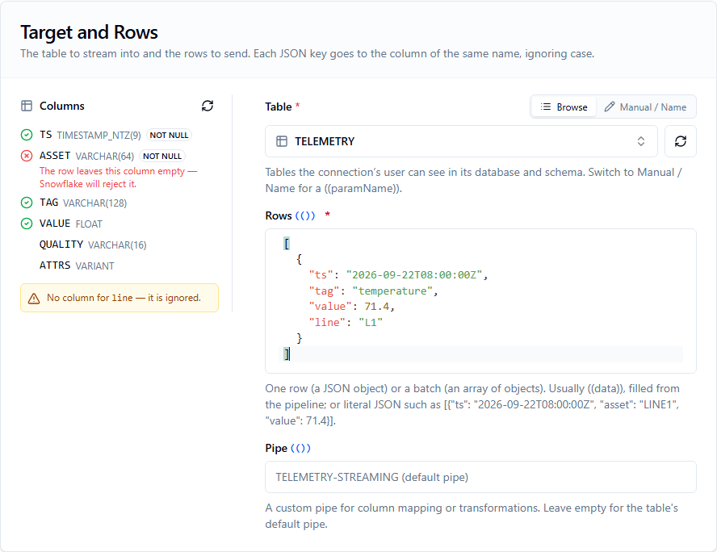717x552 pixels.
Task: Refresh the Columns list
Action: click(x=208, y=106)
